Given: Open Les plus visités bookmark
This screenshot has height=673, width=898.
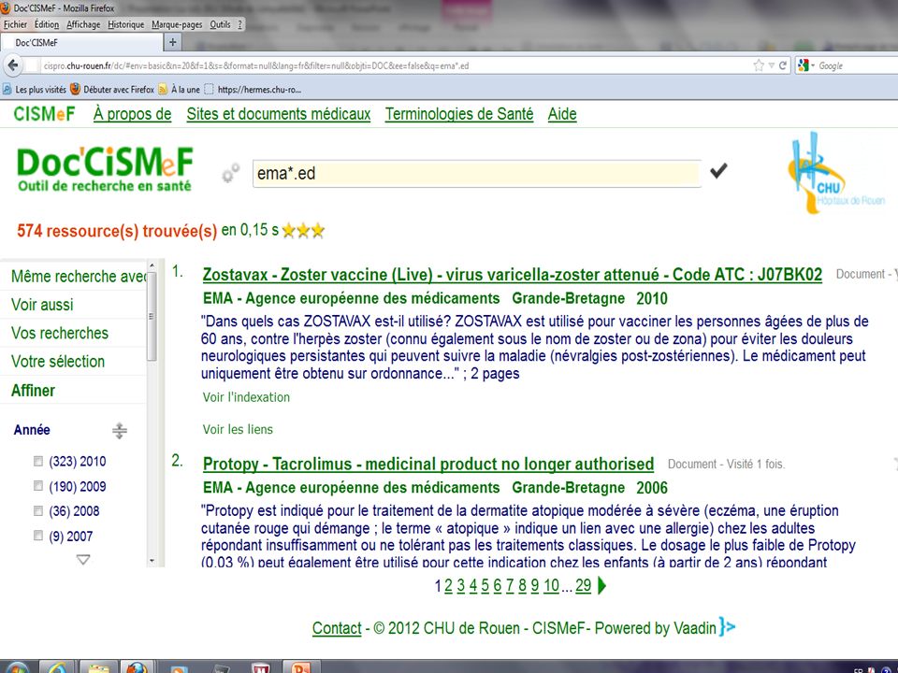Looking at the screenshot, I should [x=35, y=90].
